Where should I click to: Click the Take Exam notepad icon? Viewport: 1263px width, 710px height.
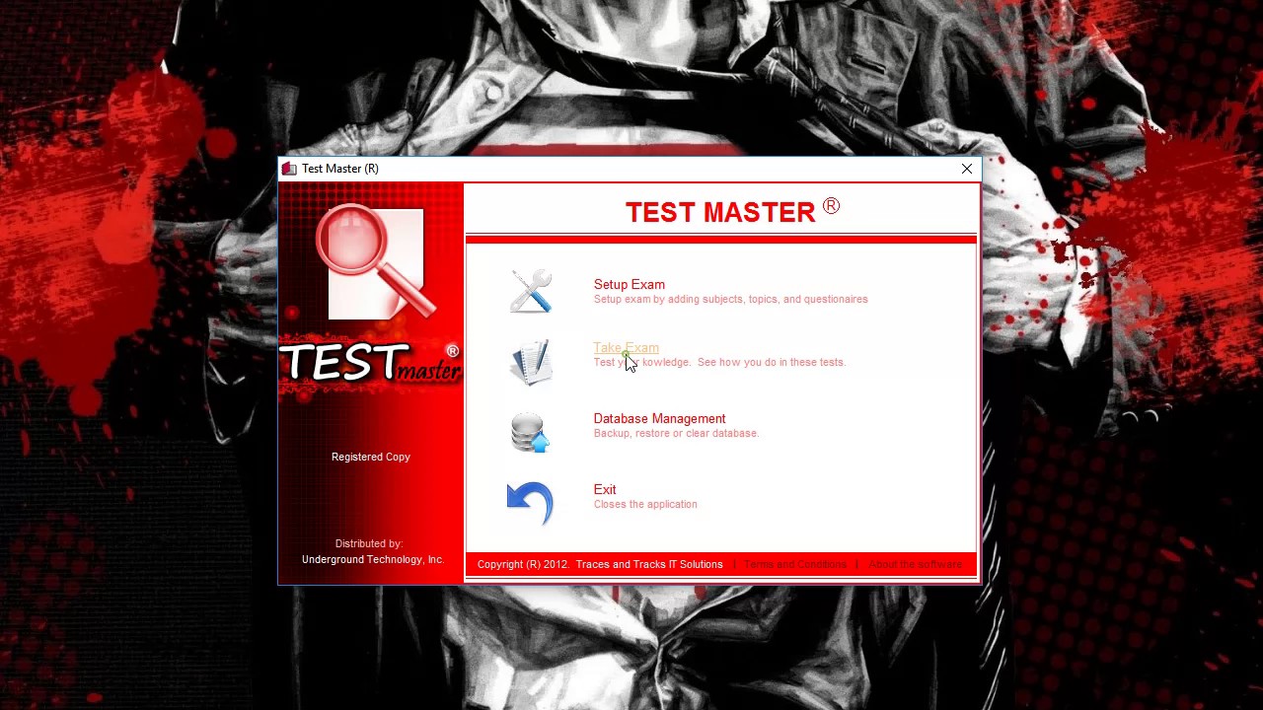coord(531,362)
